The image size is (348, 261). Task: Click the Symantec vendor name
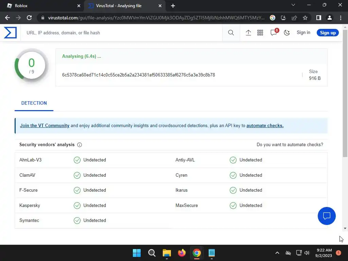29,220
